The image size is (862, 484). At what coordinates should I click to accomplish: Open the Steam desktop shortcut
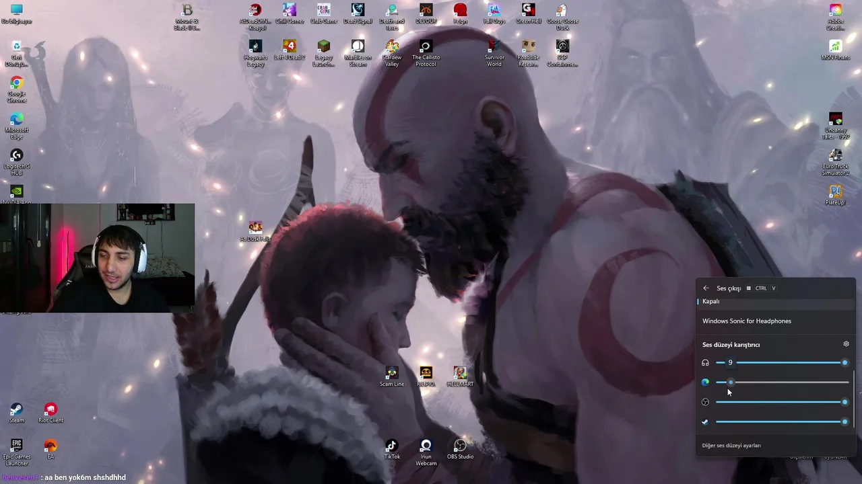17,413
